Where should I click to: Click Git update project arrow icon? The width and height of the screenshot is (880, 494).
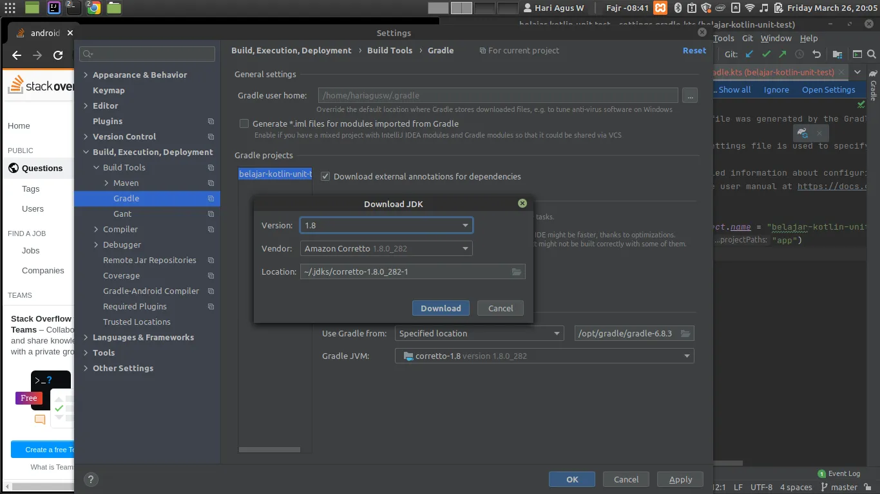coord(750,55)
